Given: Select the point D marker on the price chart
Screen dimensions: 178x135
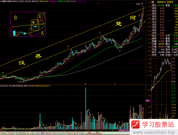Looking at the screenshot, I should click(x=68, y=46).
